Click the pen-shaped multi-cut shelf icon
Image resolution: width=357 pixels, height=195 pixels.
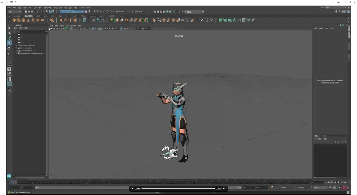point(201,20)
